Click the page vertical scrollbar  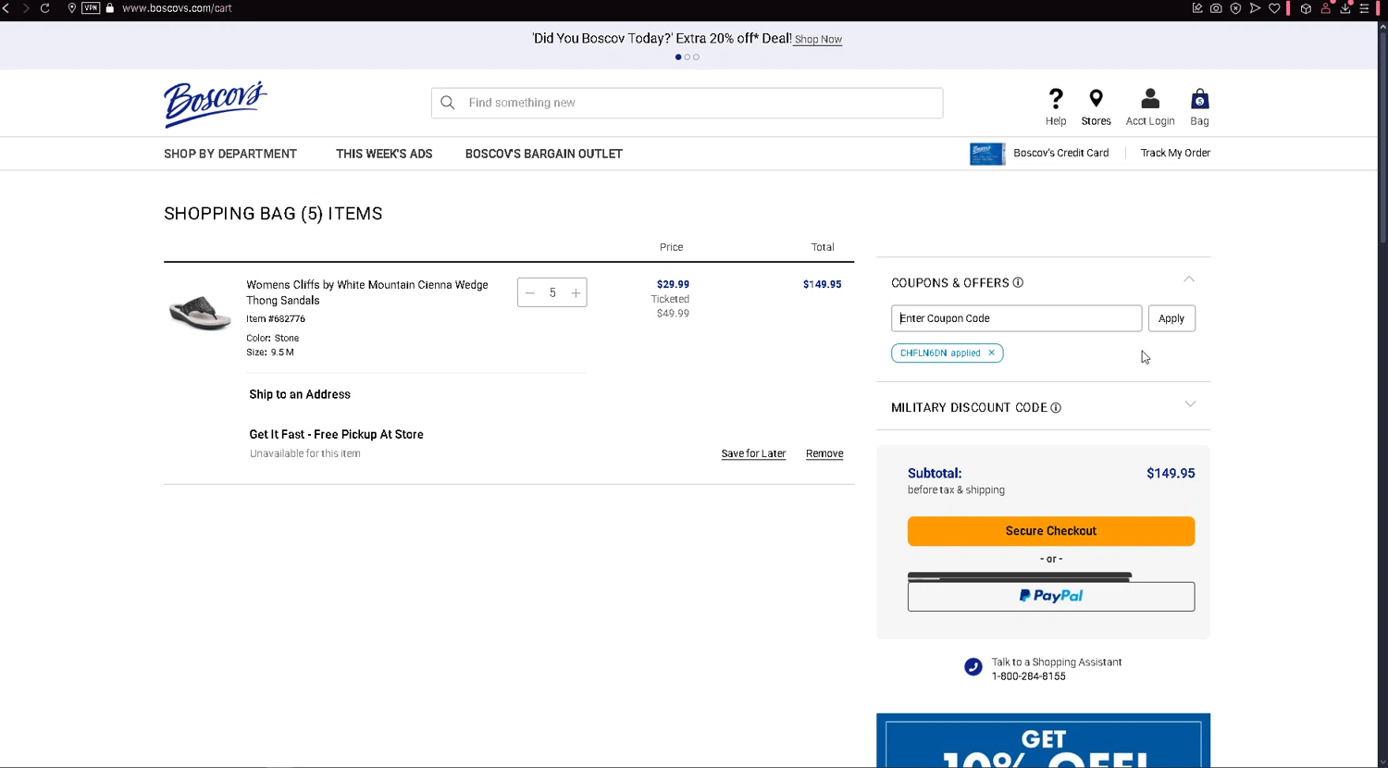click(1382, 139)
